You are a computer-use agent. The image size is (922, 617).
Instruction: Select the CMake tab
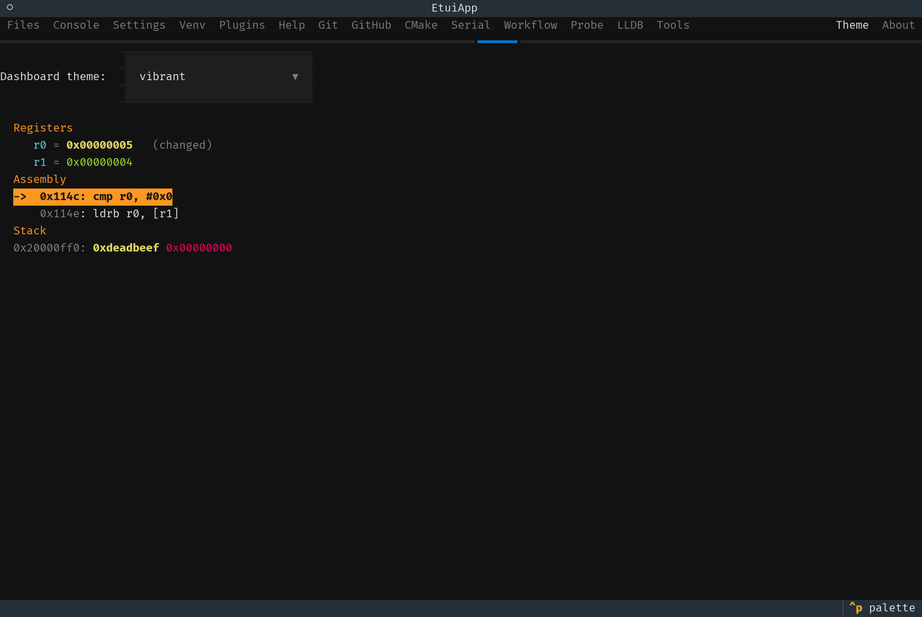click(x=421, y=25)
